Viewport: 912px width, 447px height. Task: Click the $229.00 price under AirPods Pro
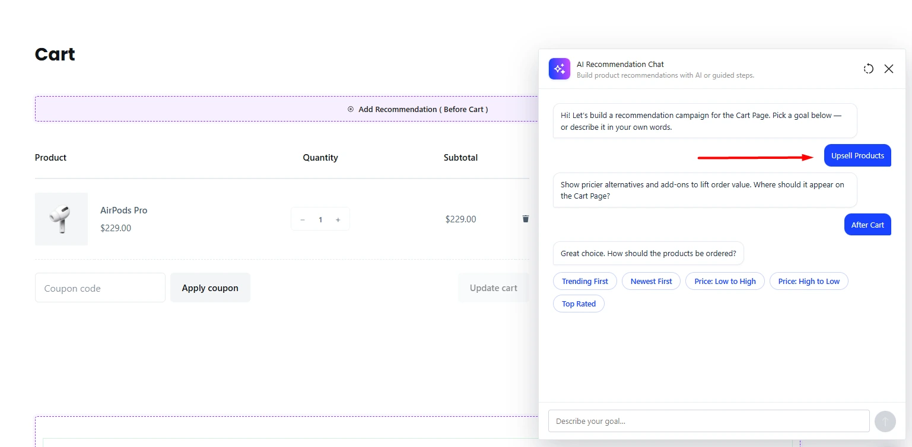coord(116,228)
